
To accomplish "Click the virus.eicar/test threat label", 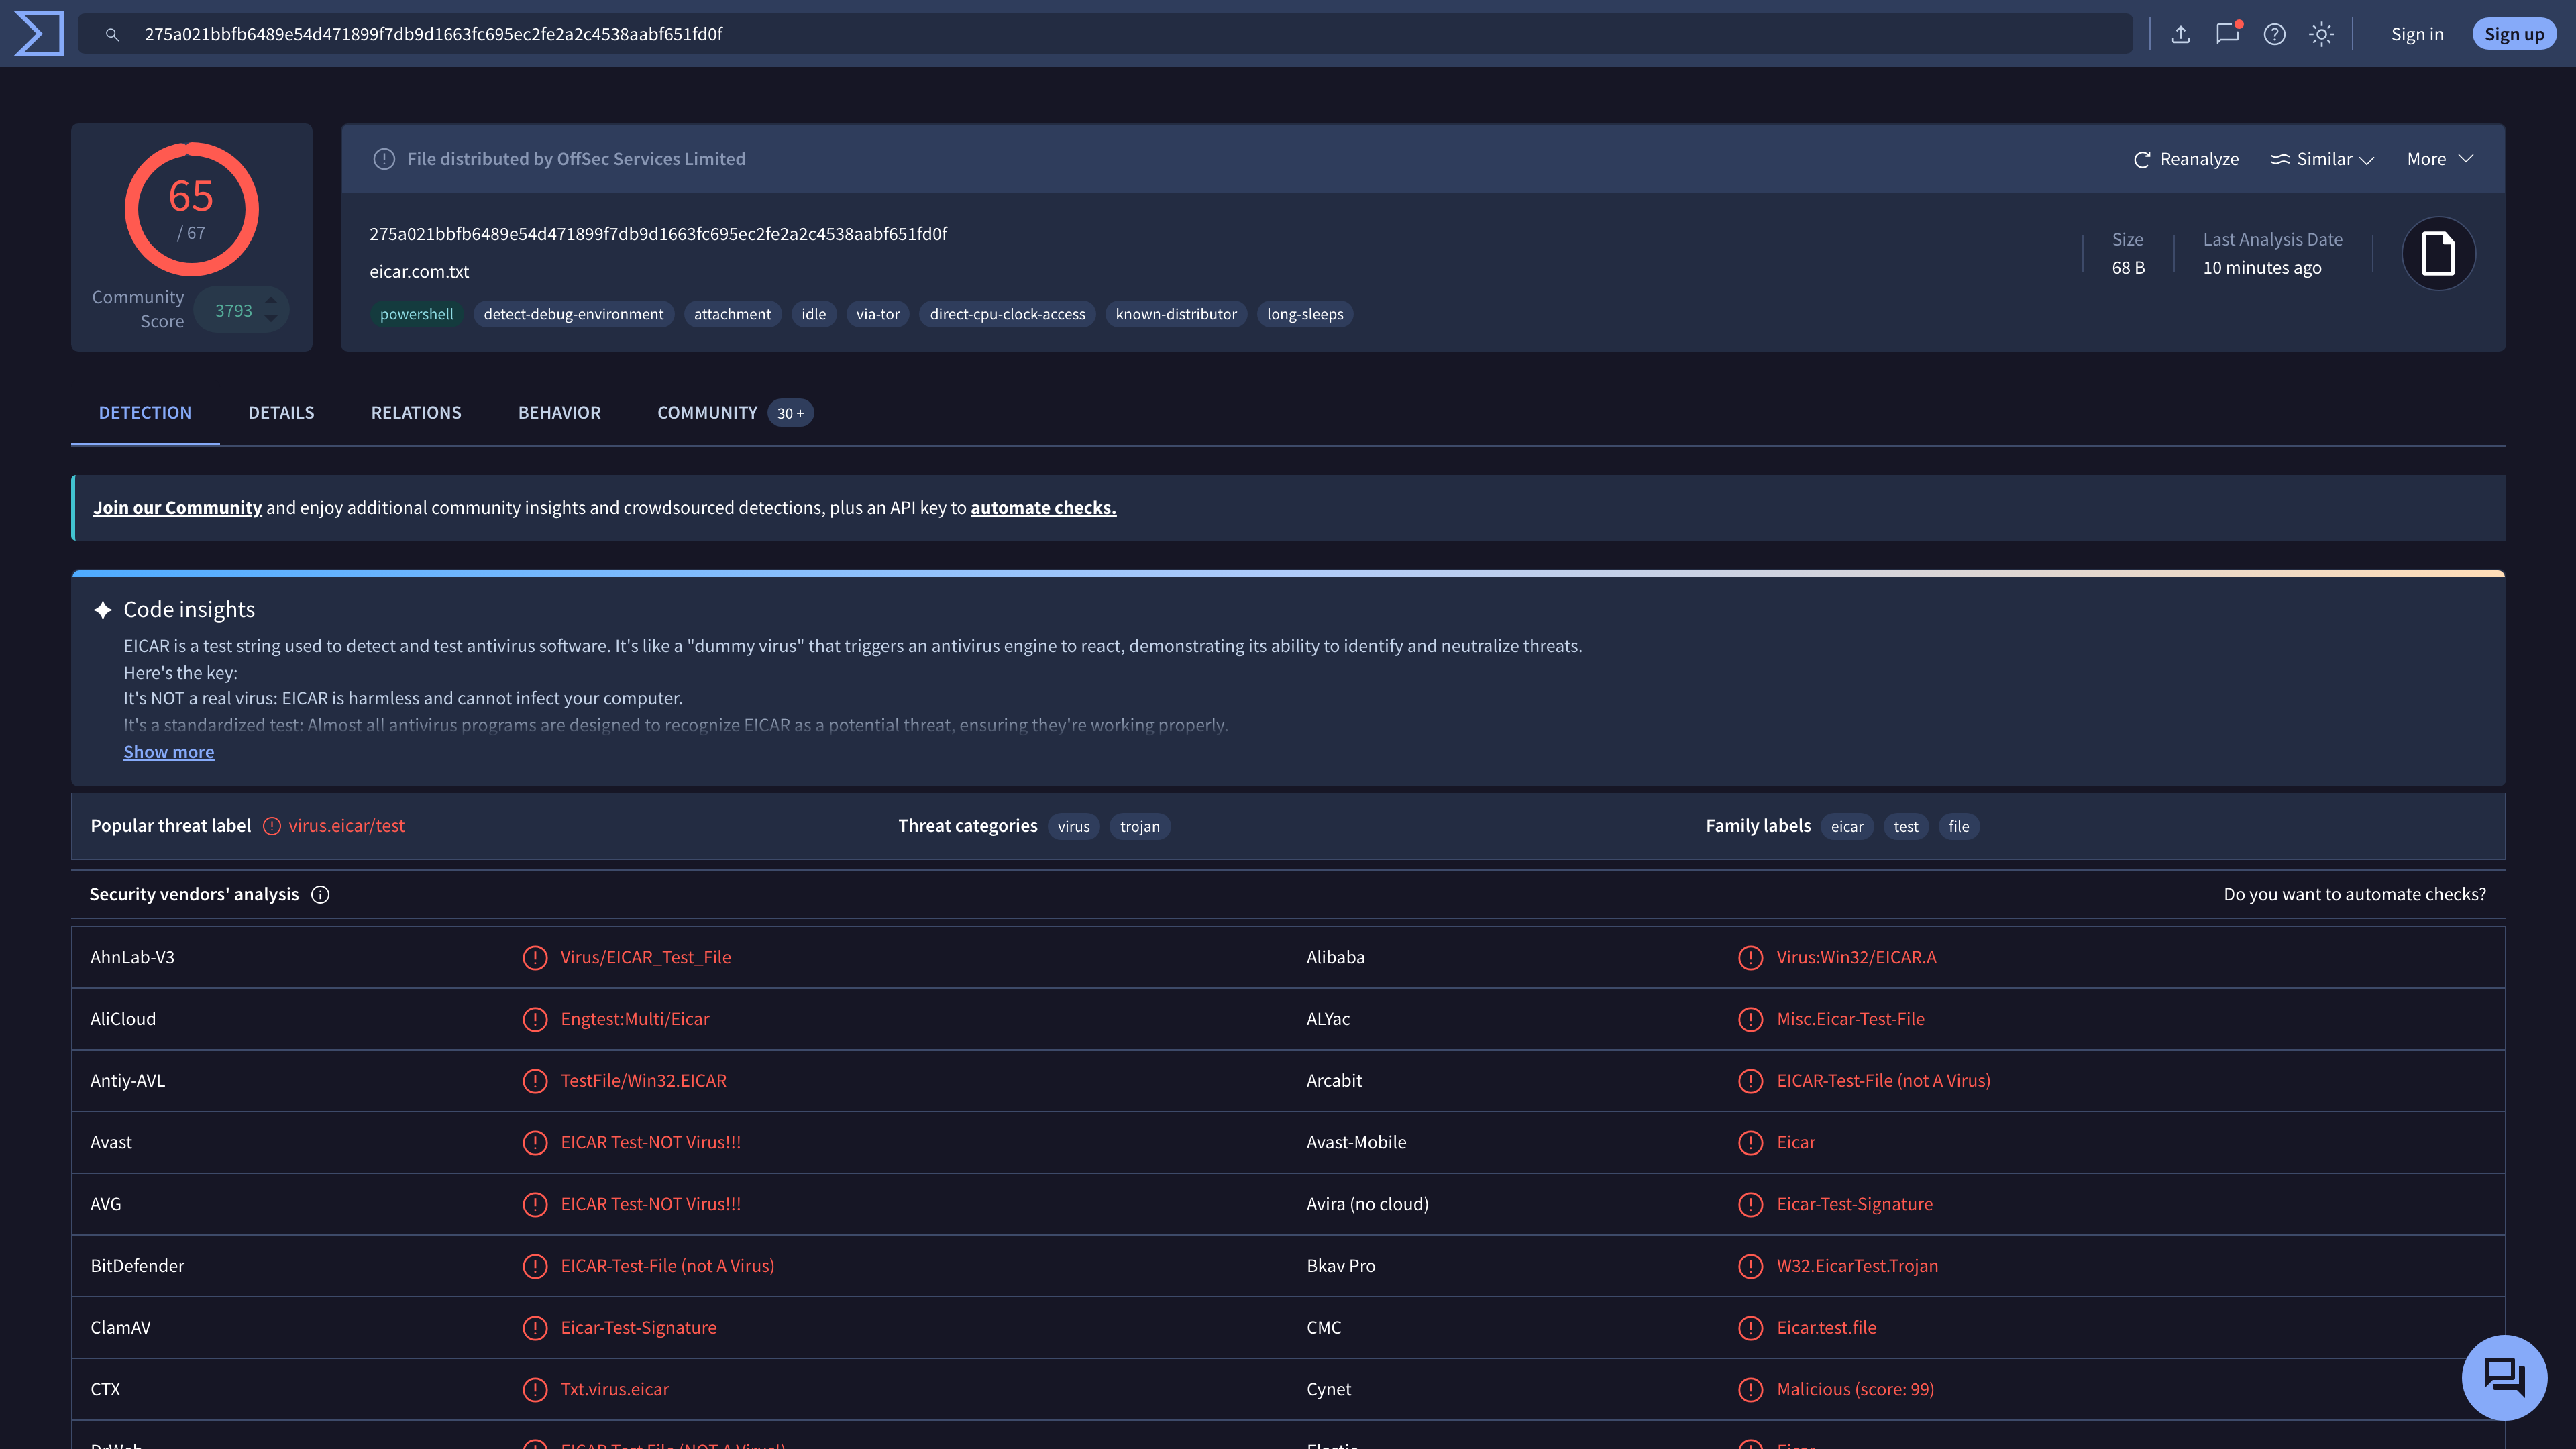I will 346,826.
